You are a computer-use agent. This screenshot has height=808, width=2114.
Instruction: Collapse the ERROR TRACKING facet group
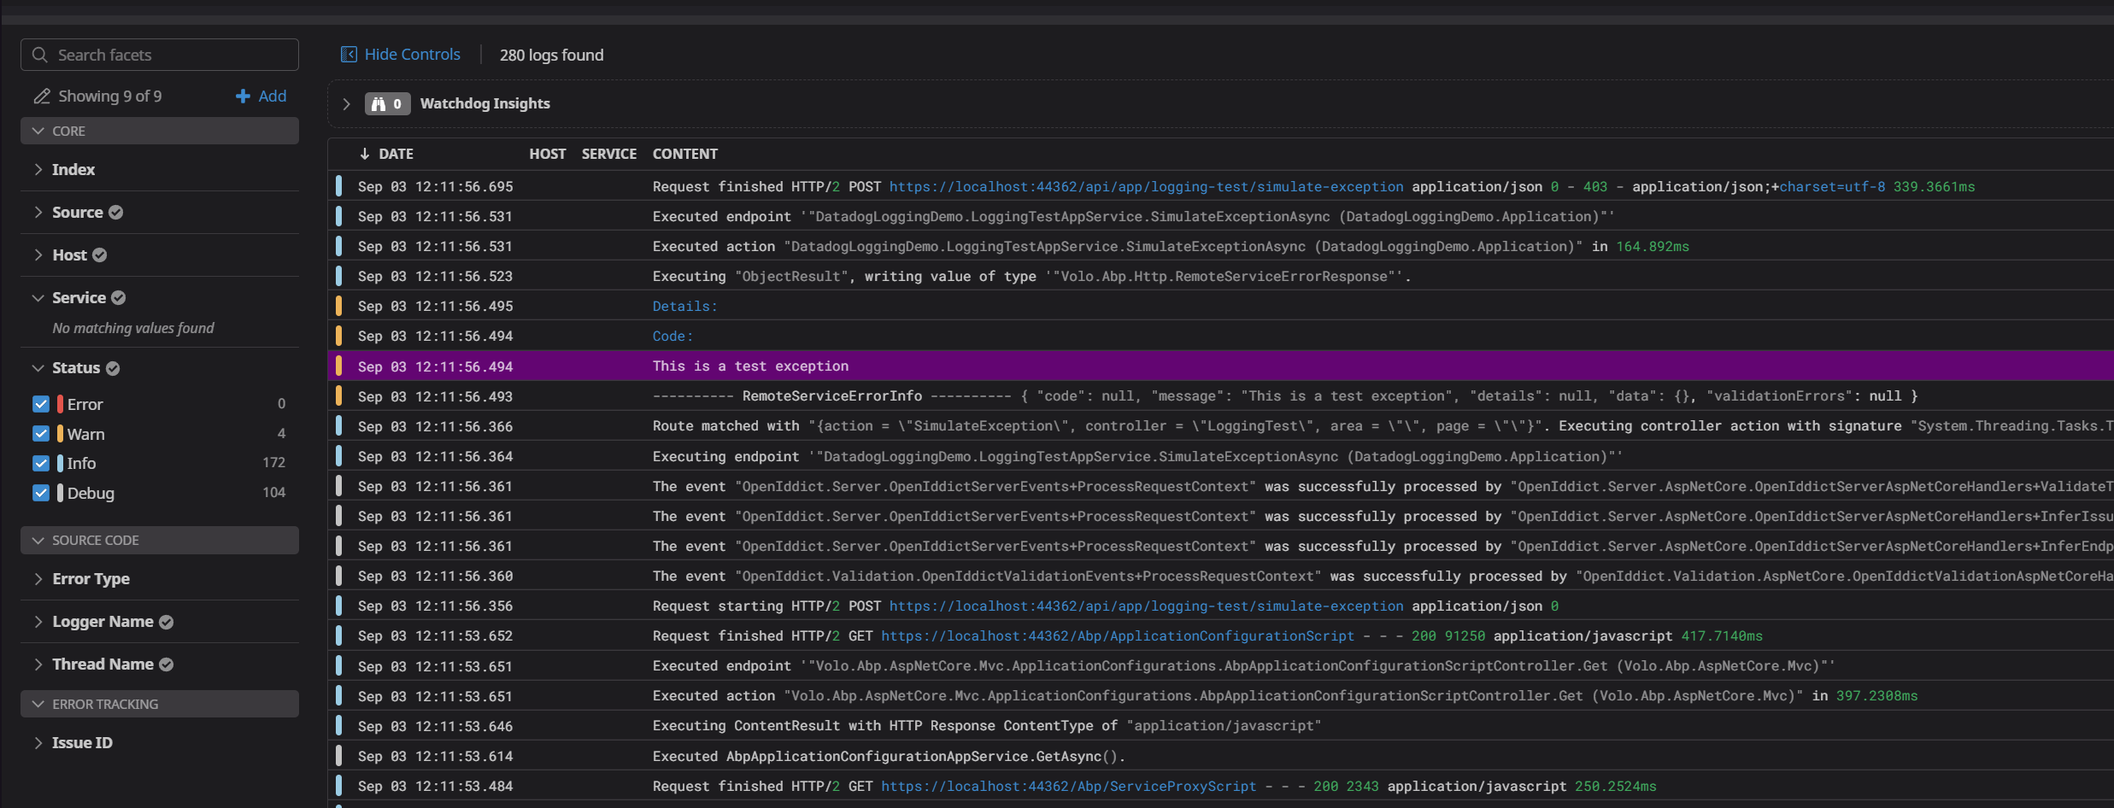click(x=160, y=704)
